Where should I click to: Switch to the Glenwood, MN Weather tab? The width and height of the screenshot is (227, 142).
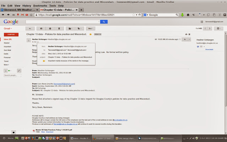tap(20, 10)
